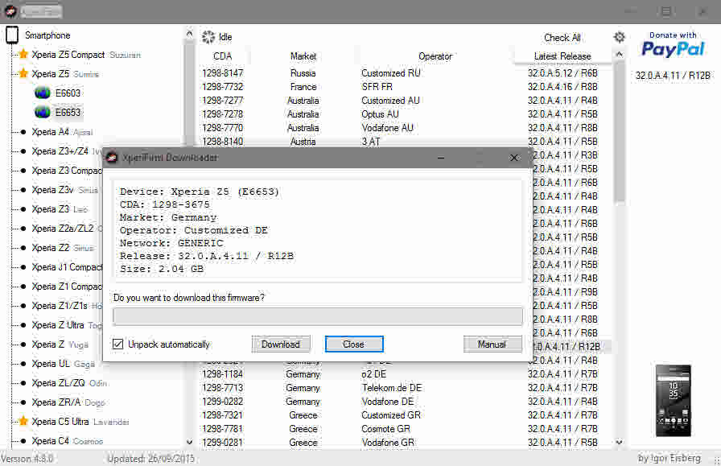721x466 pixels.
Task: Select the E6603 model entry
Action: click(x=68, y=93)
